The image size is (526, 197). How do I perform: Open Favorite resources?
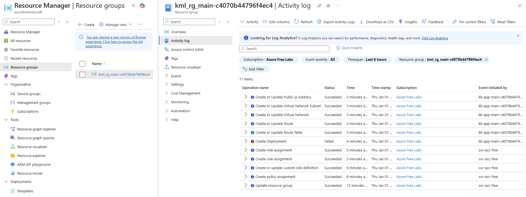tap(25, 49)
